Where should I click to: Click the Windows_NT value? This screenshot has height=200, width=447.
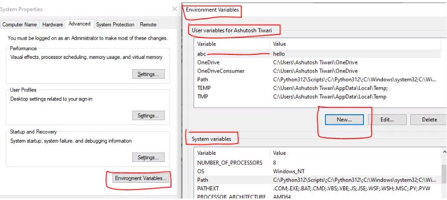pos(289,171)
